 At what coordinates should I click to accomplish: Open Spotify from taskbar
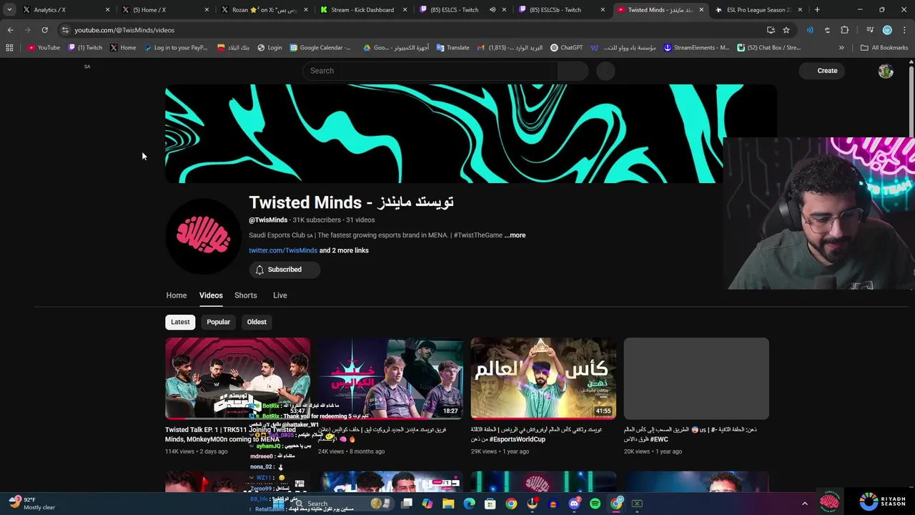(595, 504)
